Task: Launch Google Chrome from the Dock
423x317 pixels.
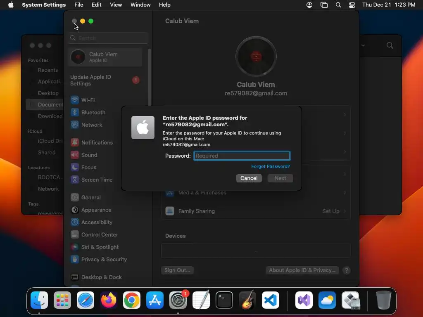Action: (x=132, y=300)
